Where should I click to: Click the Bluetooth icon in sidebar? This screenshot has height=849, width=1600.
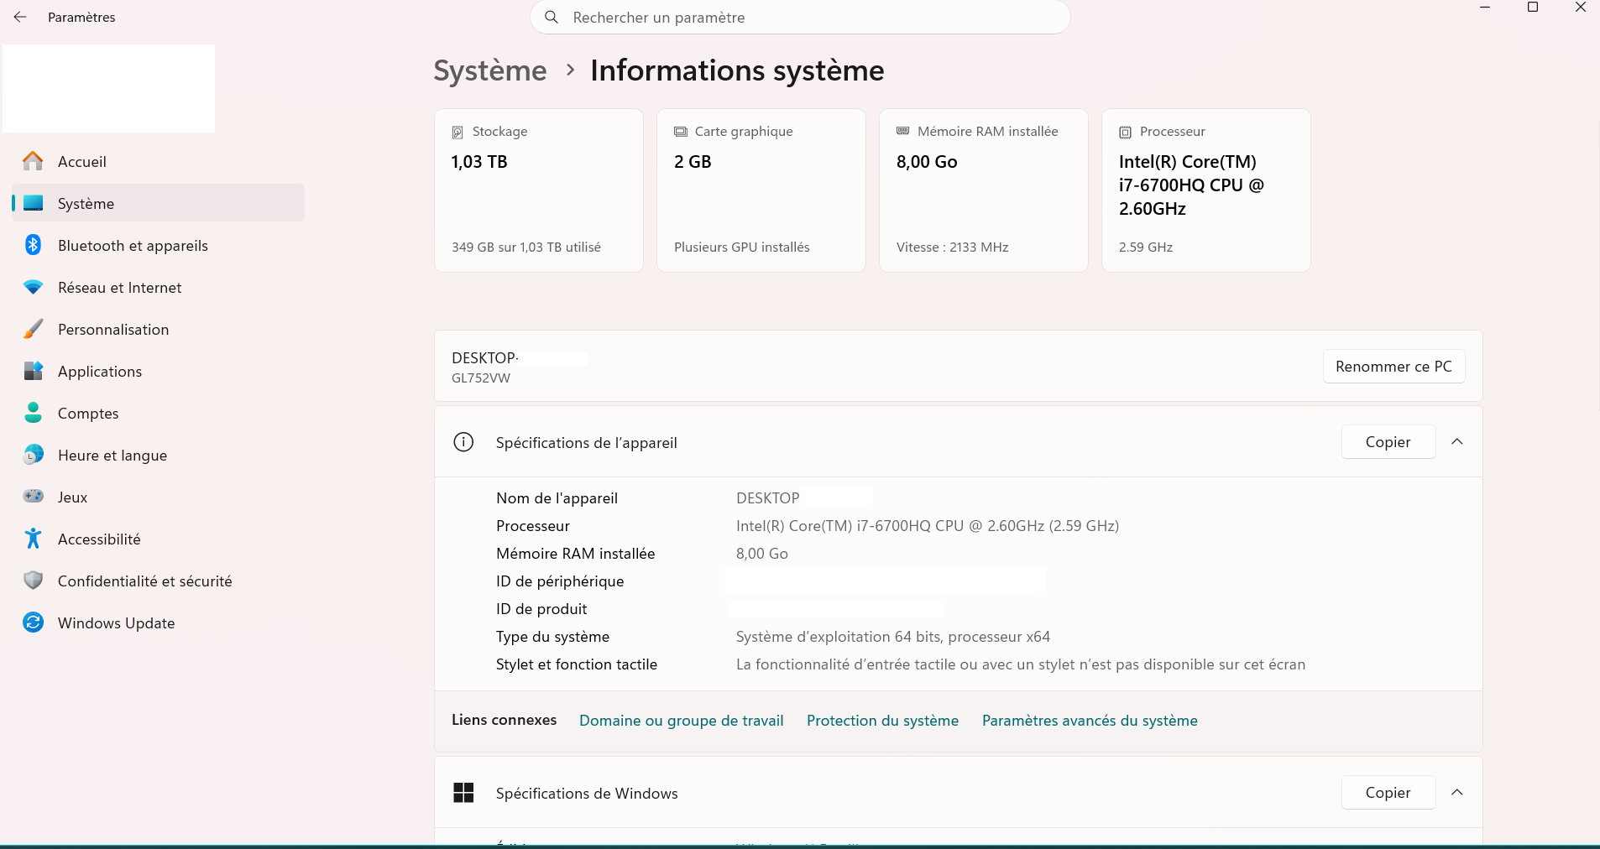33,245
